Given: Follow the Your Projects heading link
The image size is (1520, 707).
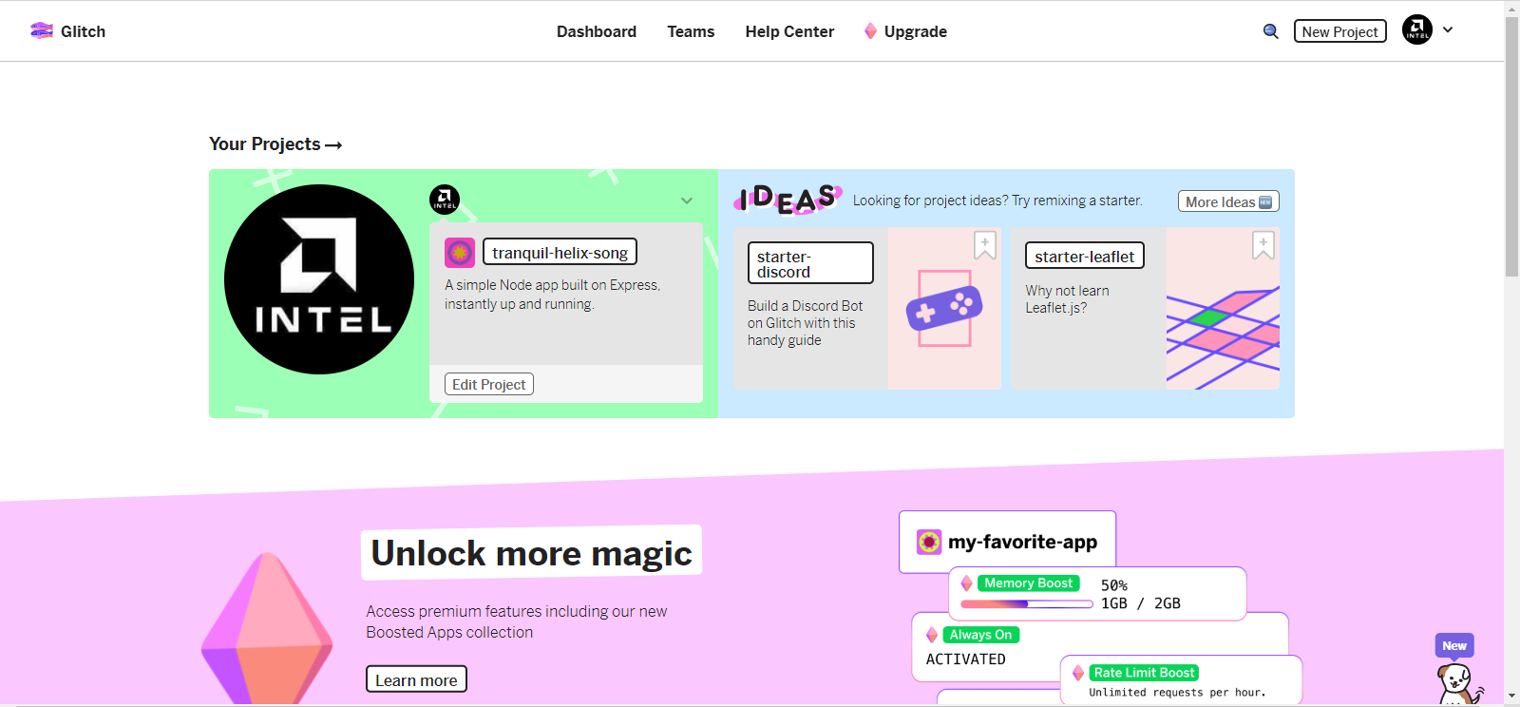Looking at the screenshot, I should click(x=275, y=144).
